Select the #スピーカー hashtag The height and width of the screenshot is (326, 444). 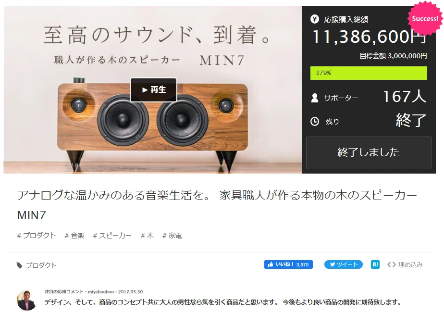coord(112,236)
